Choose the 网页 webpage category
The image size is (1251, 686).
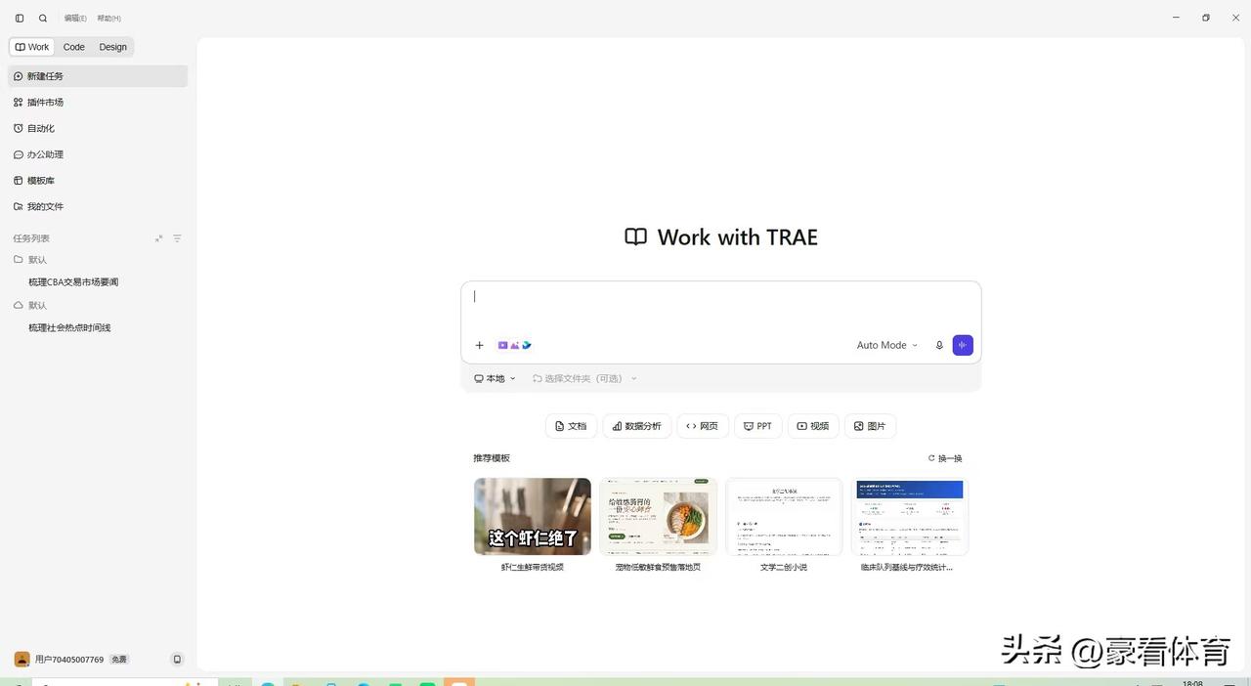703,426
